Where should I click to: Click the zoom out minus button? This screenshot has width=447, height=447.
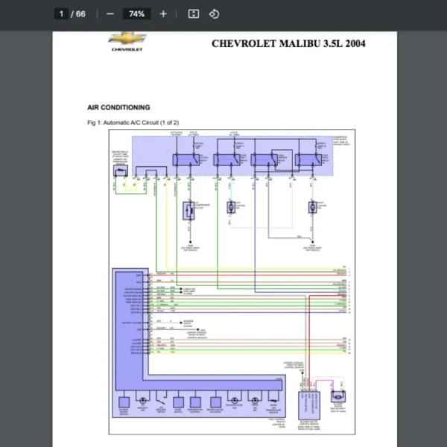pos(110,14)
